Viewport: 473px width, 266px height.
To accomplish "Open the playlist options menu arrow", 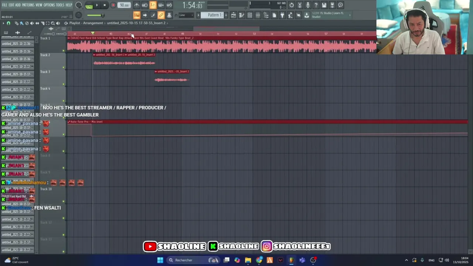I will (x=3, y=23).
